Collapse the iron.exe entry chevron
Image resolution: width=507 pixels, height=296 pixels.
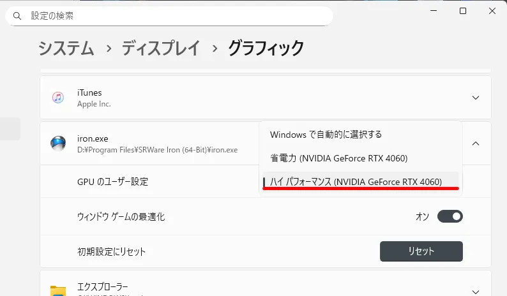(x=475, y=144)
